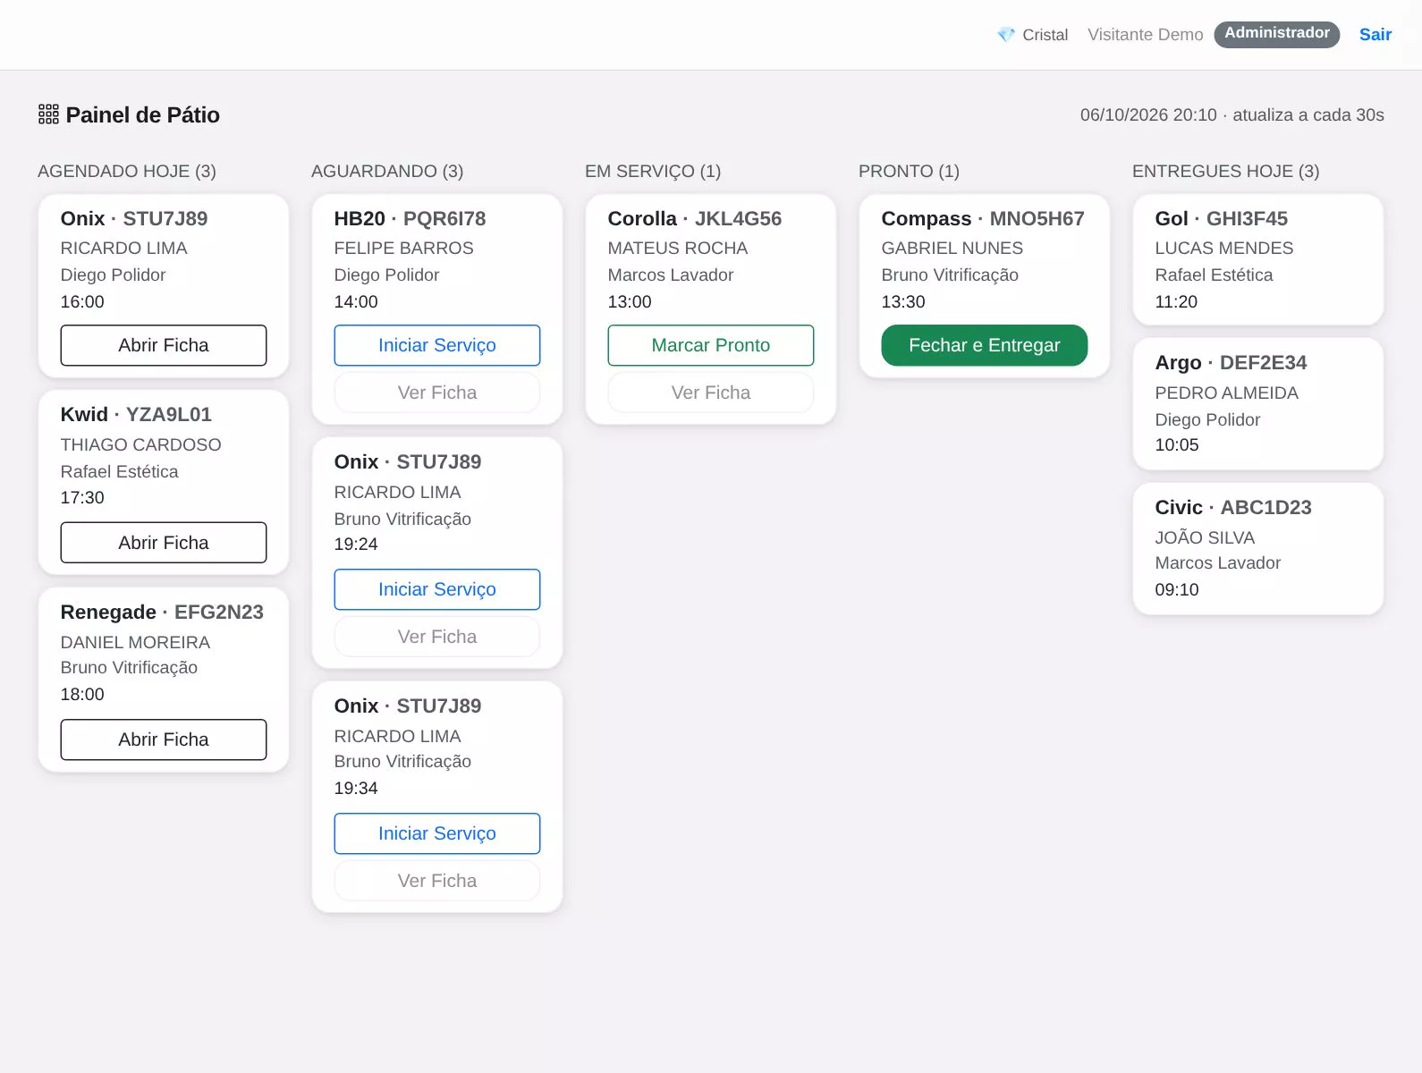Screen dimensions: 1422x1073
Task: Select the delivered Civic ABC1D23 card
Action: (x=1258, y=549)
